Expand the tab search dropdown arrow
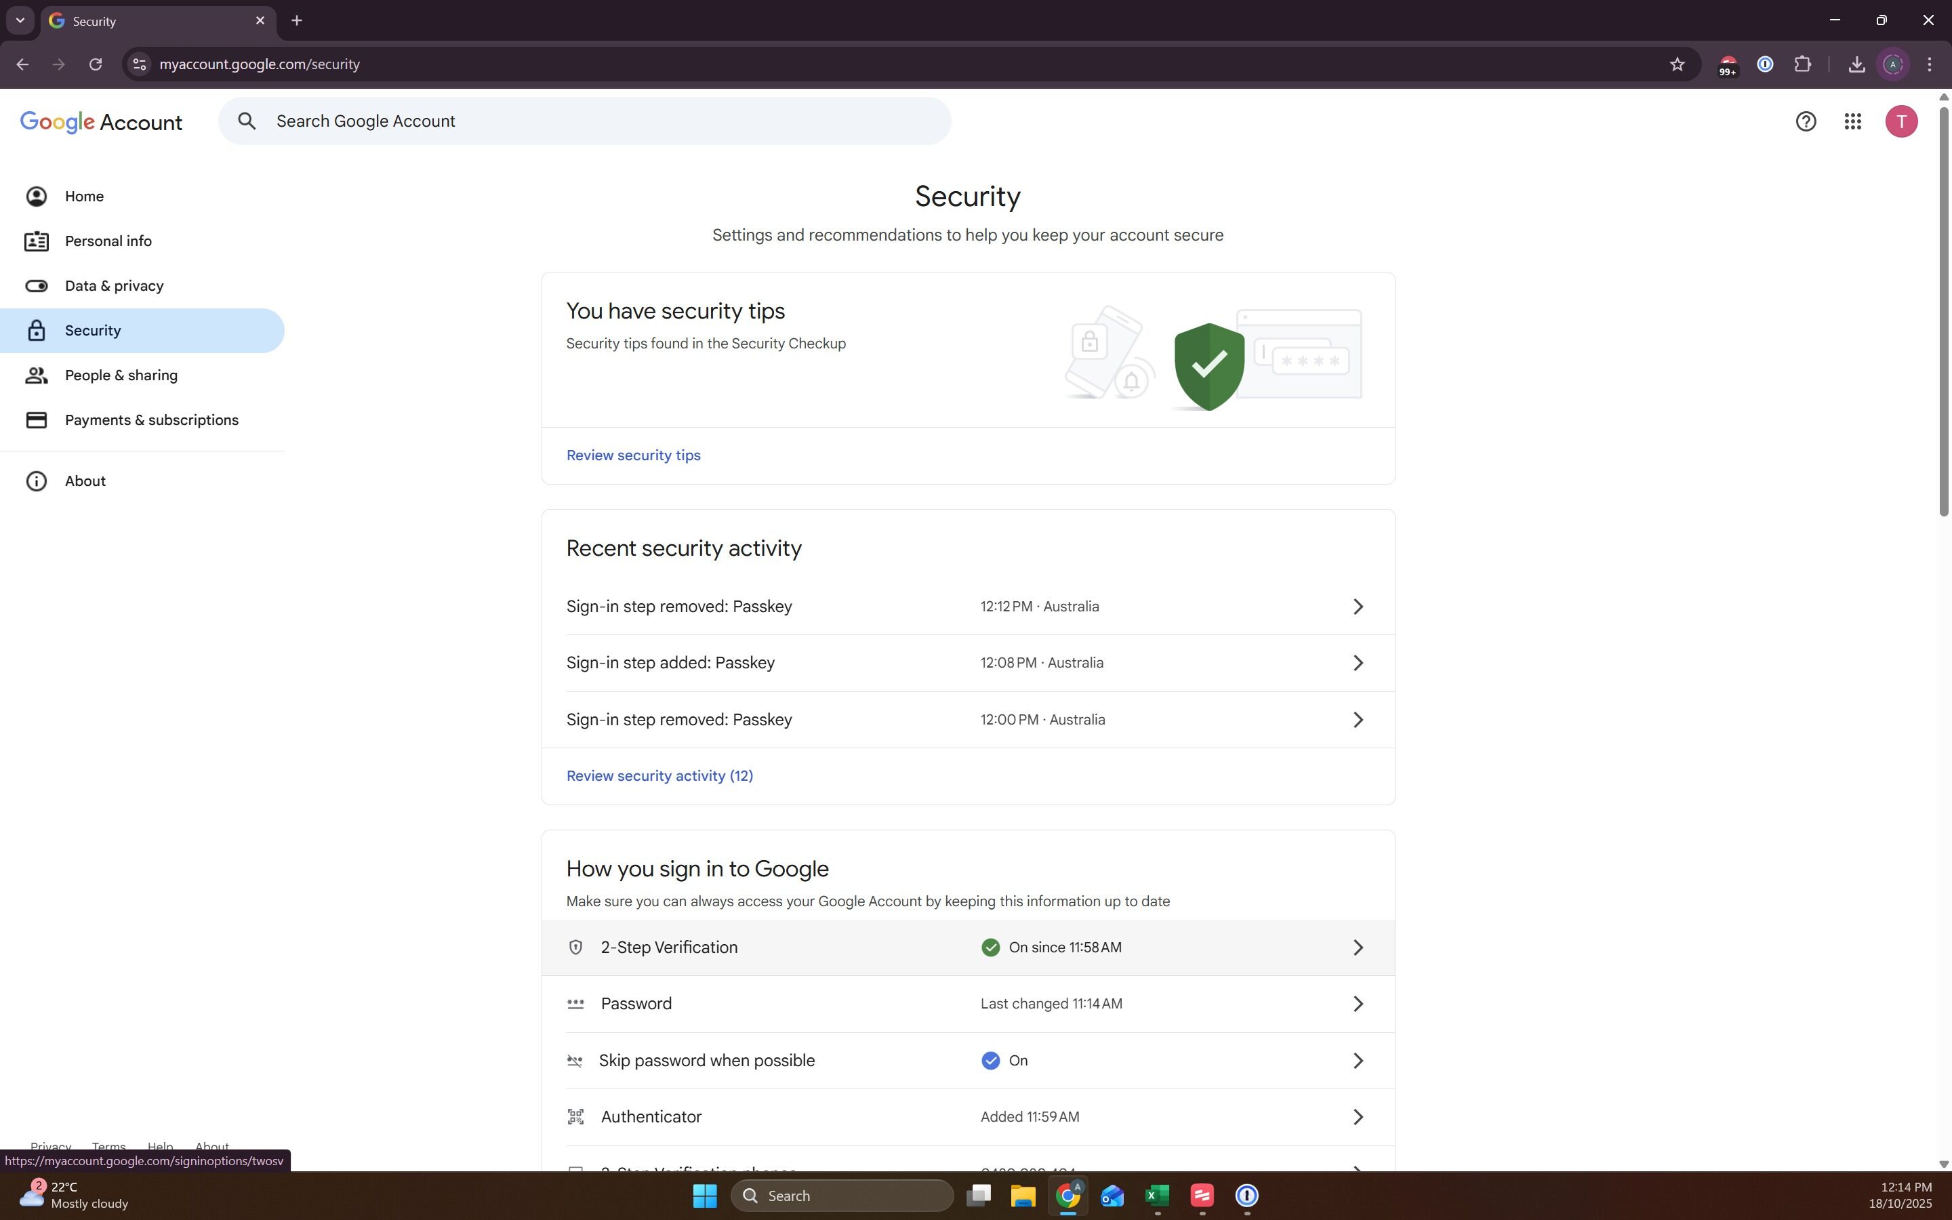Screen dimensions: 1952x1220 pyautogui.click(x=20, y=20)
